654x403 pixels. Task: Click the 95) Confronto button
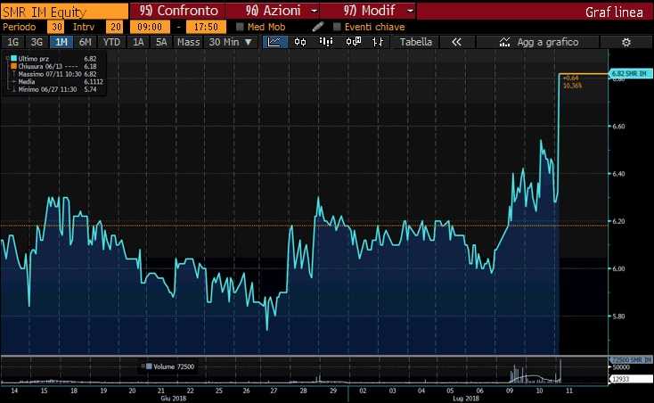click(x=178, y=11)
